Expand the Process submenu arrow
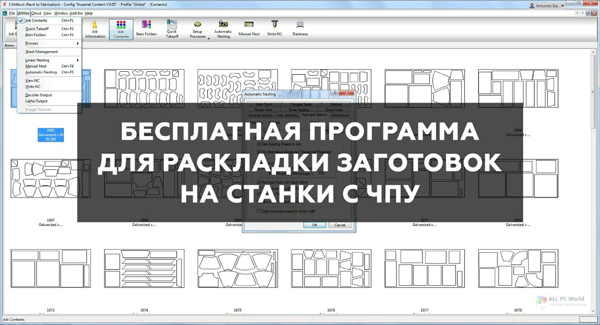Screen dimensions: 600x325 point(78,43)
